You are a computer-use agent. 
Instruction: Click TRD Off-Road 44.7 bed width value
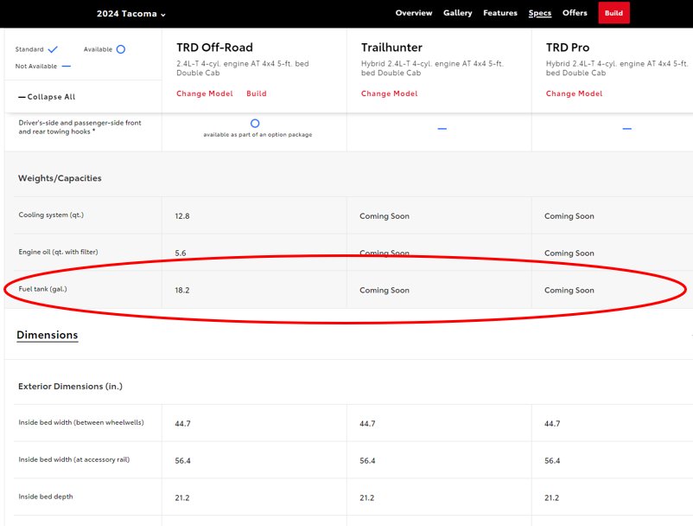click(x=182, y=423)
